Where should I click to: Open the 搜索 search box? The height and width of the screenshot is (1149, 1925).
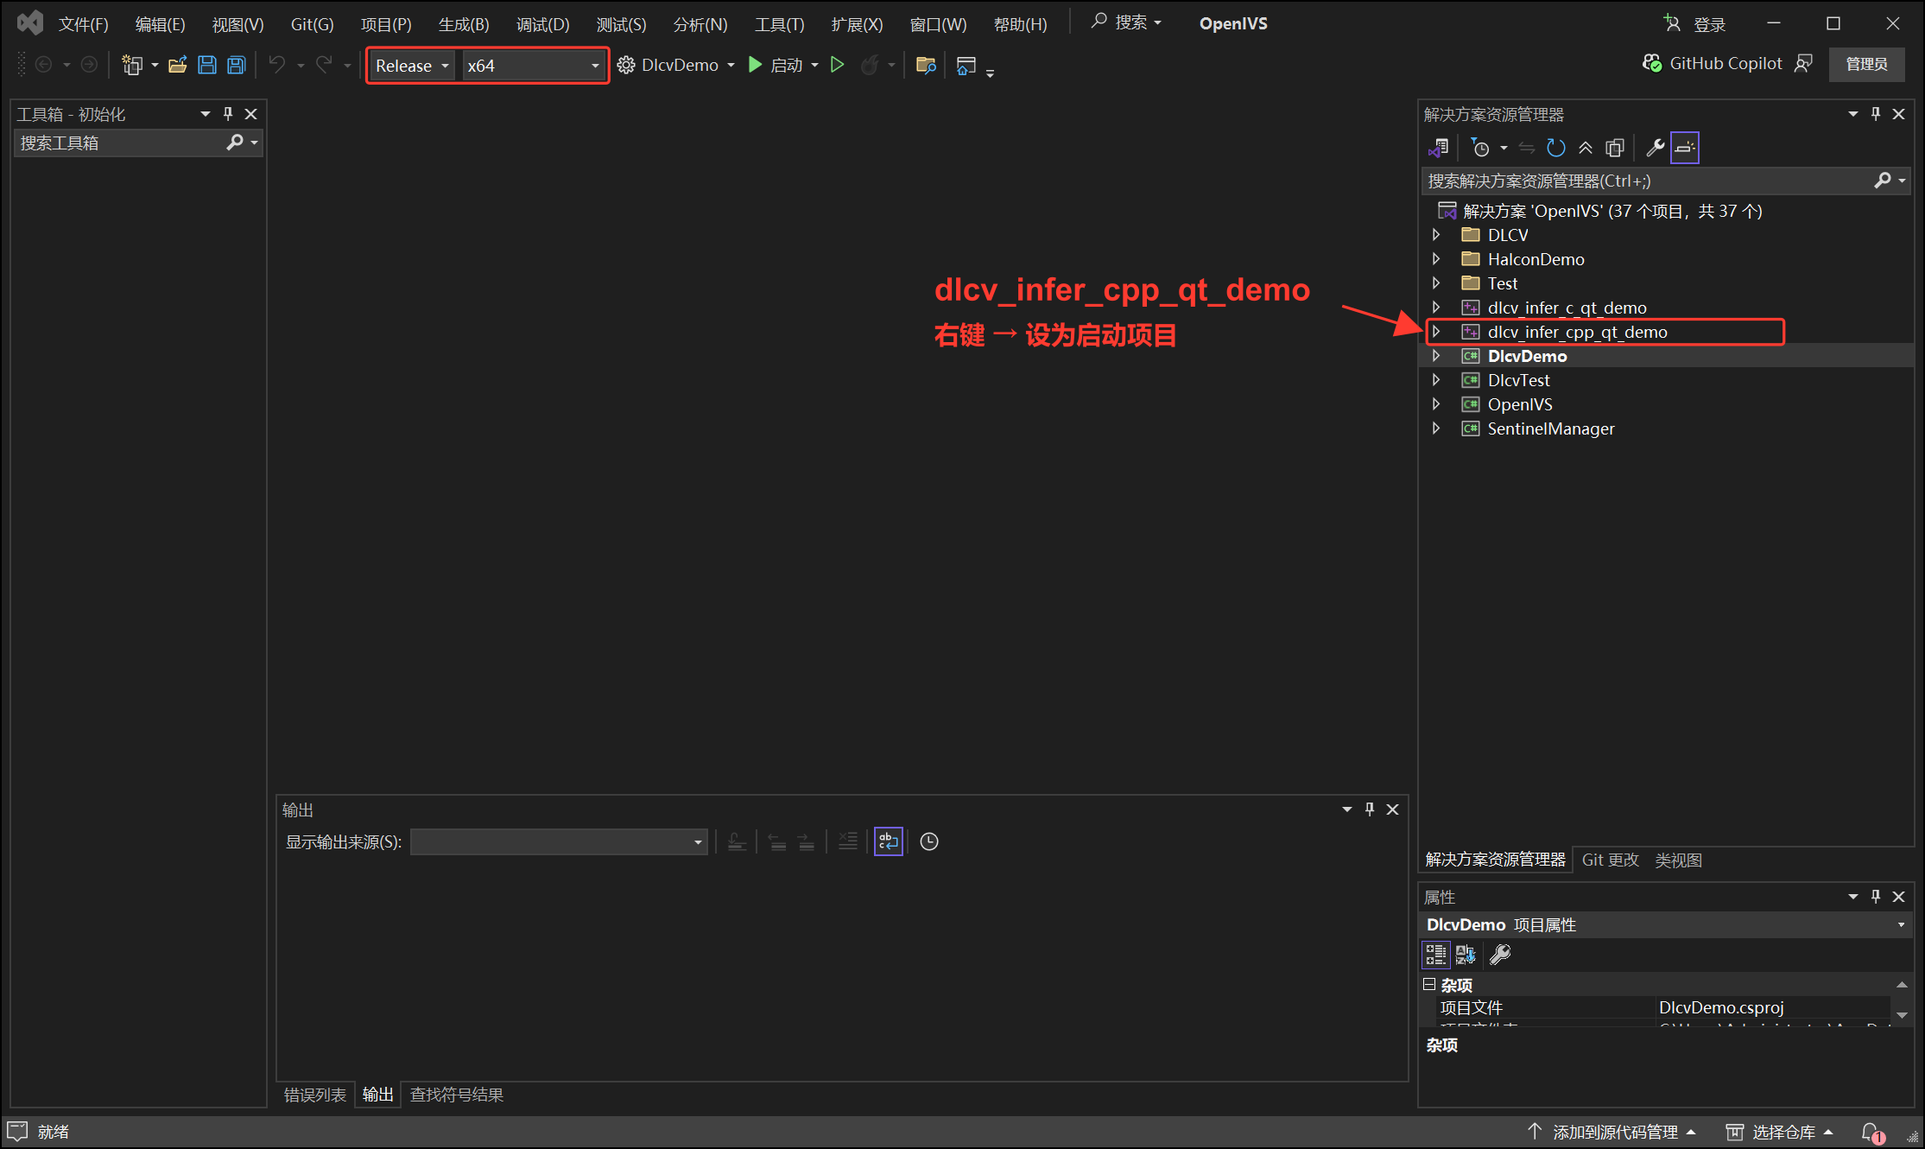pos(1126,22)
